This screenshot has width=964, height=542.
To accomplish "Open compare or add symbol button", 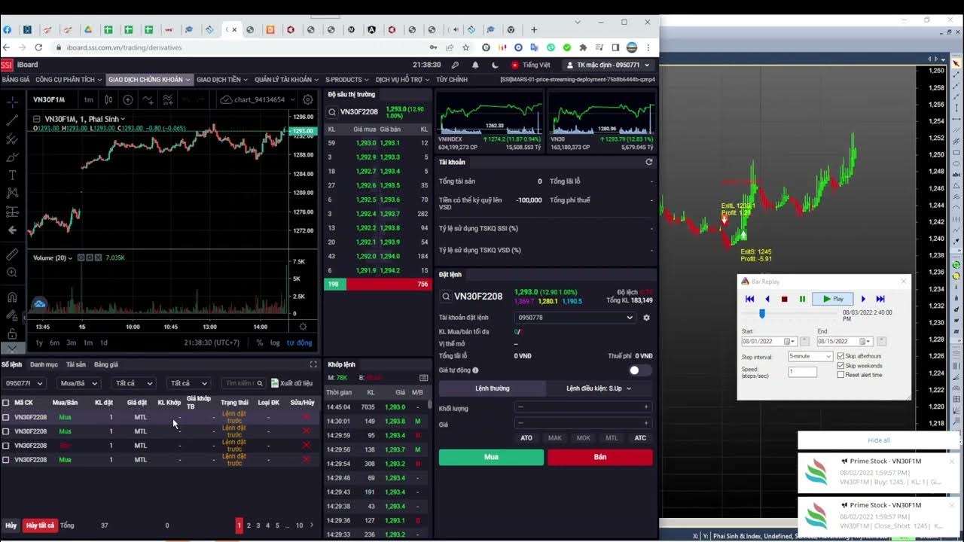I will coord(128,99).
